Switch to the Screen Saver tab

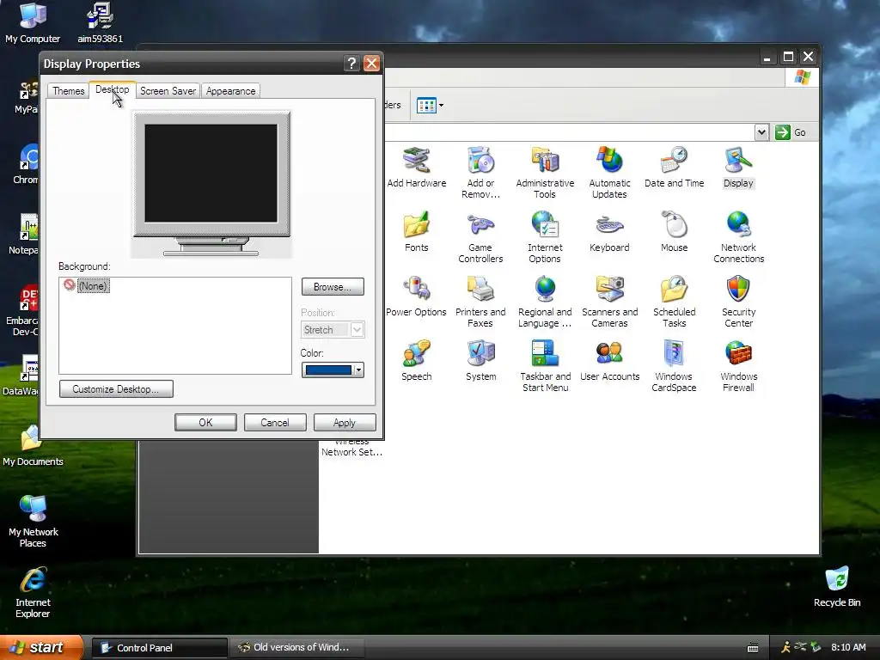[x=168, y=91]
